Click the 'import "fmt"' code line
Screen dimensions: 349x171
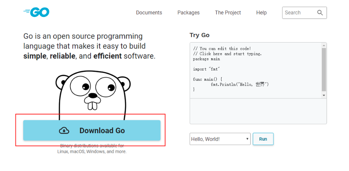click(x=206, y=69)
